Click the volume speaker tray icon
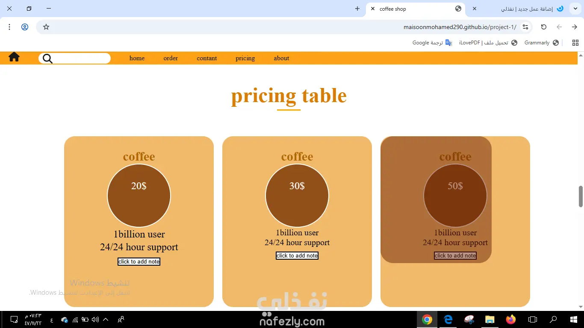This screenshot has width=584, height=328. pos(95,319)
